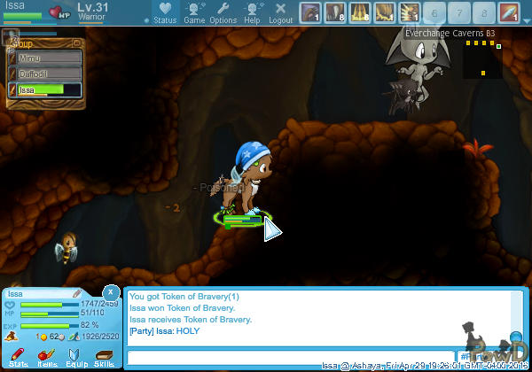Collapse the Group party panel
The width and height of the screenshot is (532, 372).
(76, 43)
